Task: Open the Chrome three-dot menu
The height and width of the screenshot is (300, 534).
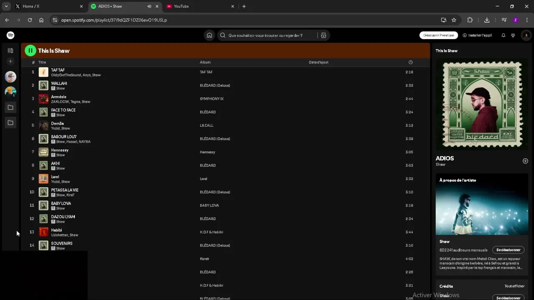Action: pyautogui.click(x=527, y=20)
